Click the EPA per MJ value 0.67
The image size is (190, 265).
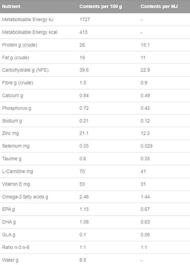pos(145,209)
